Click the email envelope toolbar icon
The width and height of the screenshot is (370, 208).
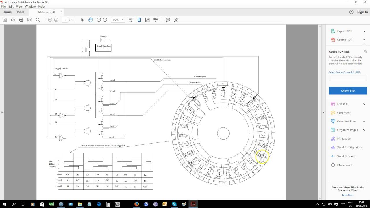click(x=29, y=20)
